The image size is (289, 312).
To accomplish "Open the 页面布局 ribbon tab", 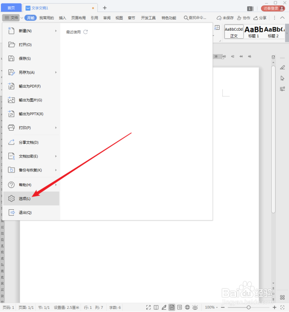I will (x=78, y=18).
